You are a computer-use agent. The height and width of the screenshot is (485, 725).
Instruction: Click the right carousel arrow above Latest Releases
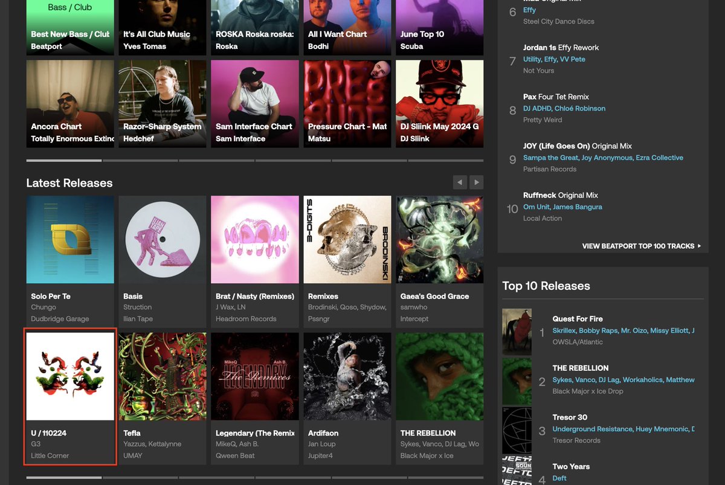(477, 182)
